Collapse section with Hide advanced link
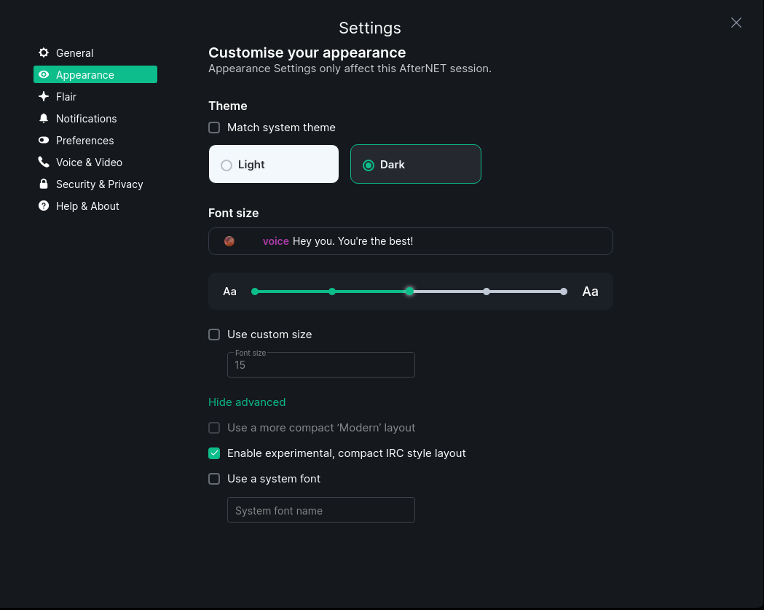Screen dimensions: 764x610 point(247,402)
